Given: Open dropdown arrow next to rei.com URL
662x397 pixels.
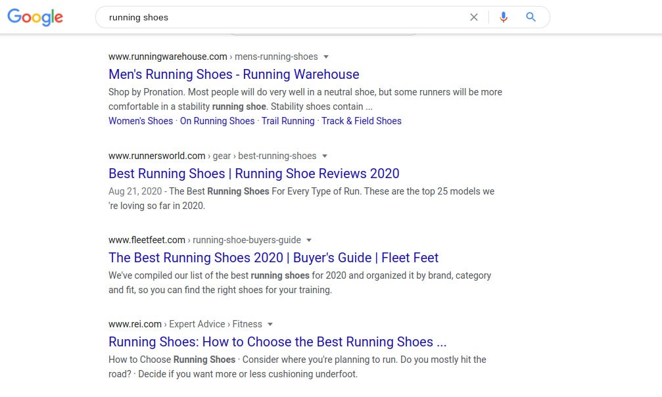Looking at the screenshot, I should point(270,324).
